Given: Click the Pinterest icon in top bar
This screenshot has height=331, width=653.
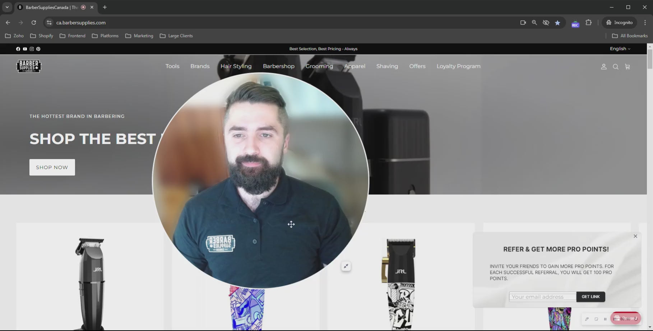Looking at the screenshot, I should pos(38,49).
